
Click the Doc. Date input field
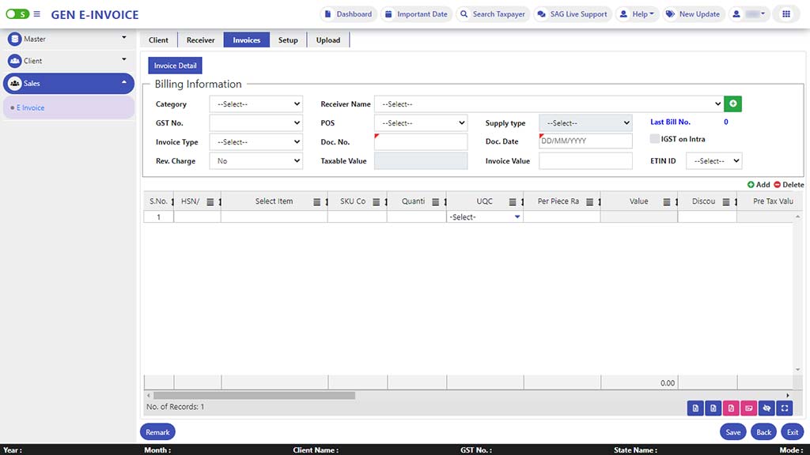click(x=585, y=141)
